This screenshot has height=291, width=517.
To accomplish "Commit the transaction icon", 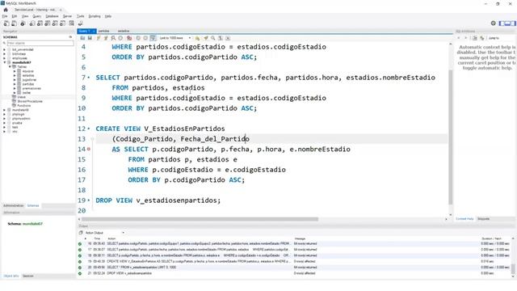I will coord(138,38).
